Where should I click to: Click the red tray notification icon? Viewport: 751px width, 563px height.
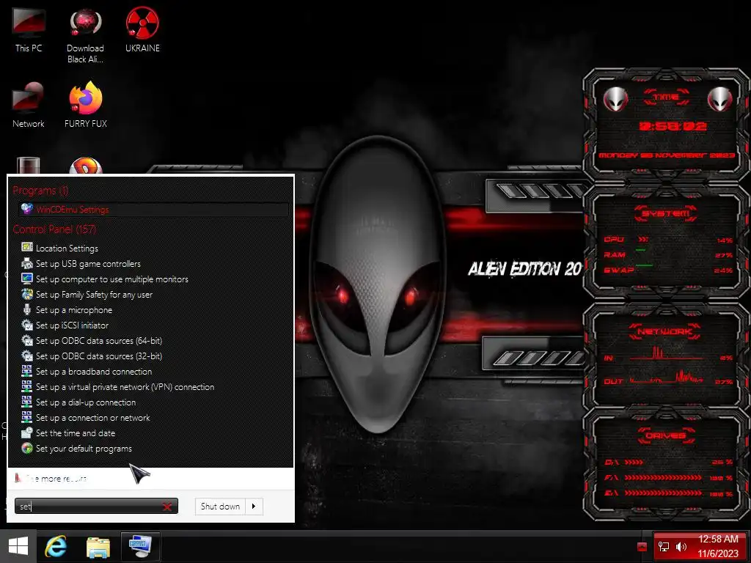point(642,547)
